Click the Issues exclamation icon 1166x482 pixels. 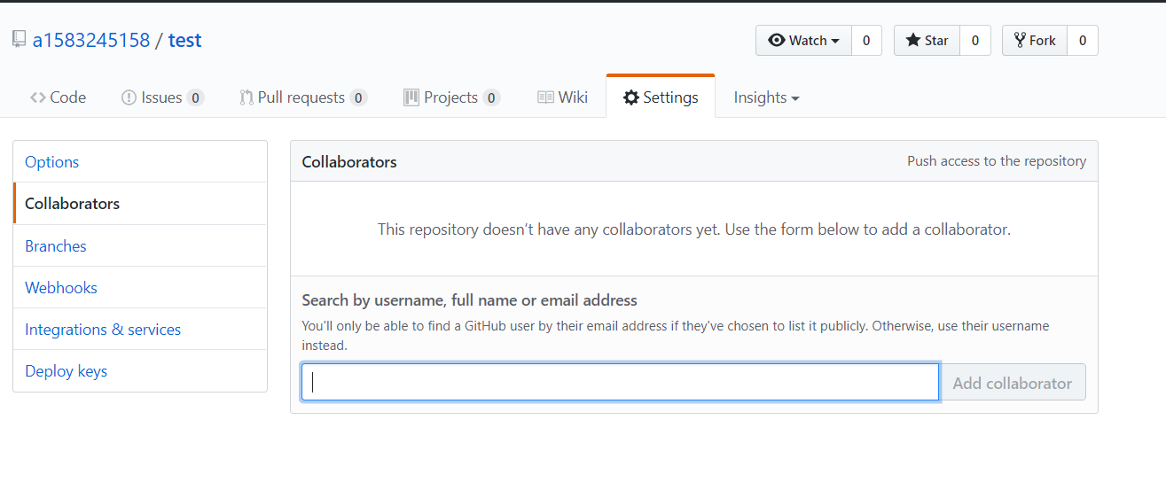click(129, 97)
